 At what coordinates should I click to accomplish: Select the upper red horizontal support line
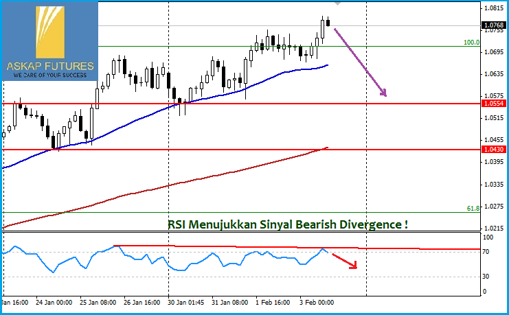[206, 104]
